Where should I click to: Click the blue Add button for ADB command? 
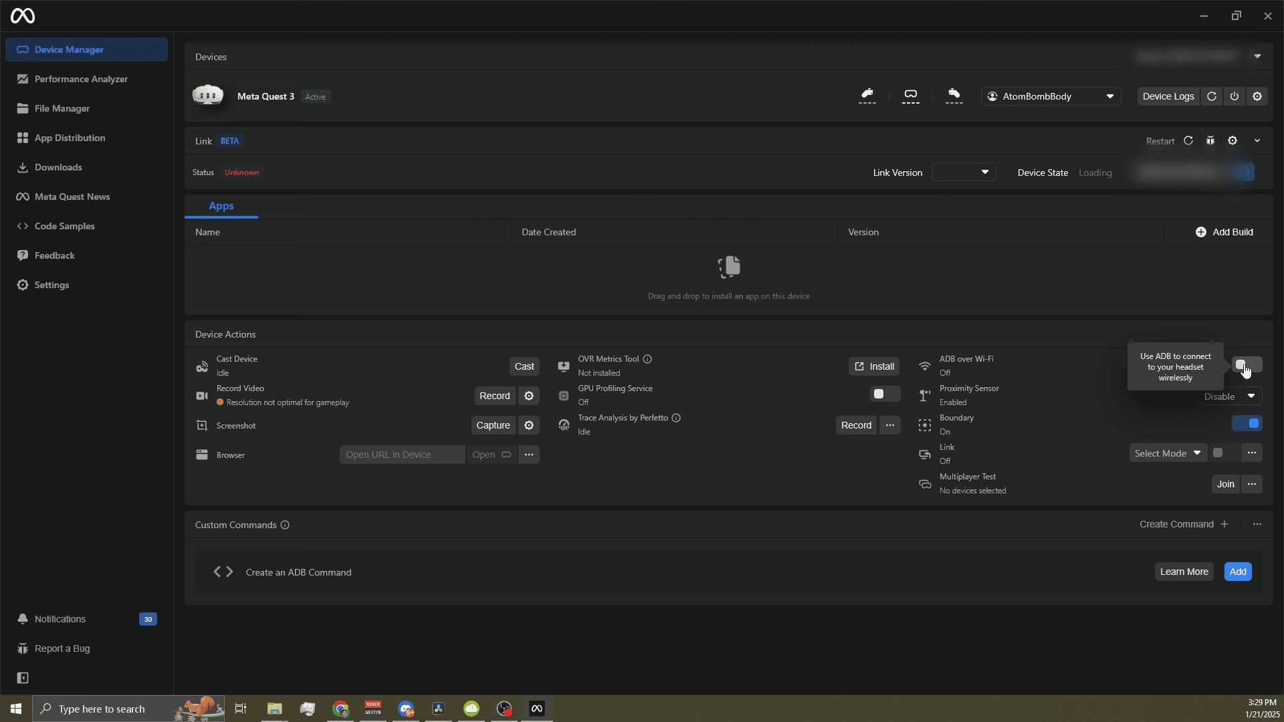tap(1237, 572)
